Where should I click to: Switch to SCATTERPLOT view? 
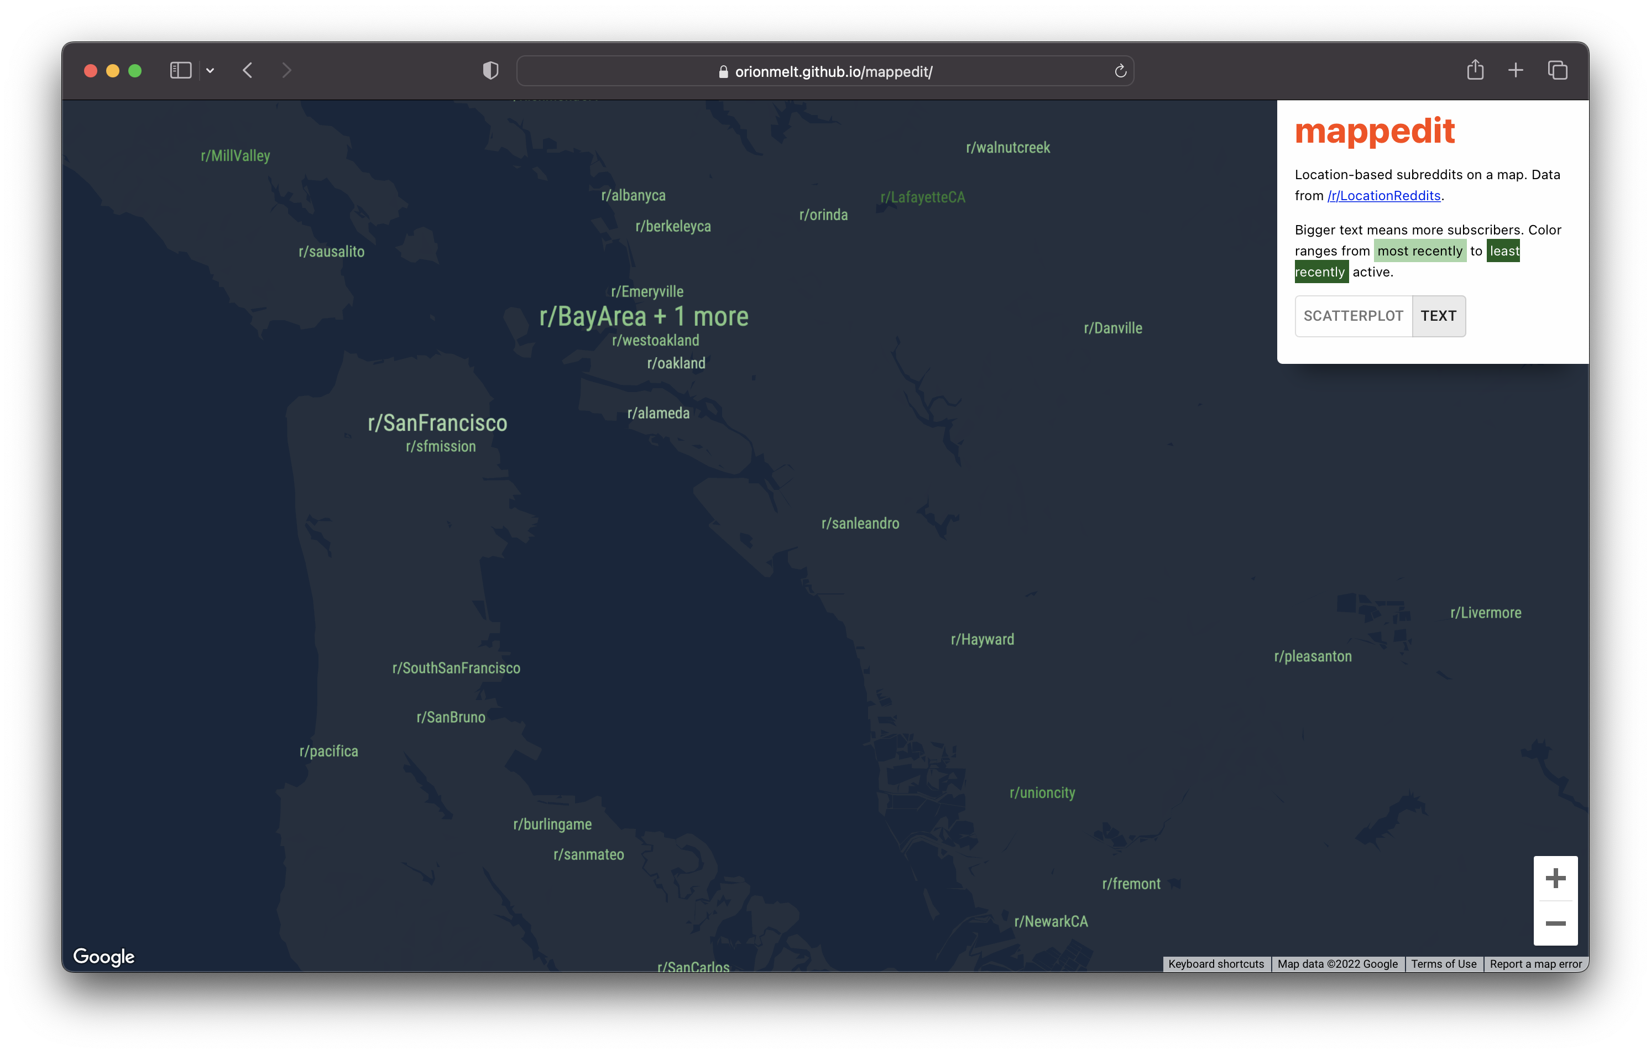tap(1353, 316)
